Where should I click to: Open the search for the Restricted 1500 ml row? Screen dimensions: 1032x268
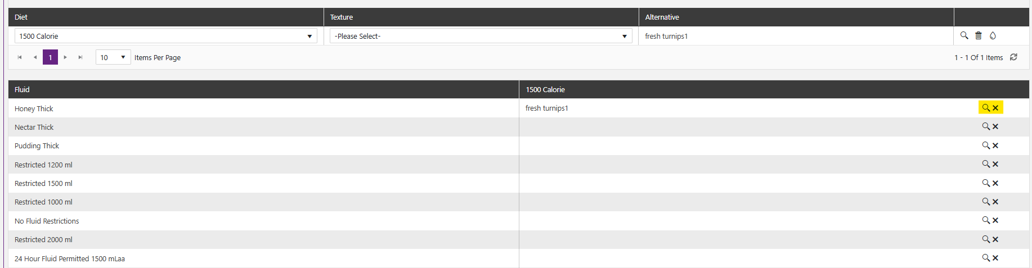pyautogui.click(x=986, y=183)
